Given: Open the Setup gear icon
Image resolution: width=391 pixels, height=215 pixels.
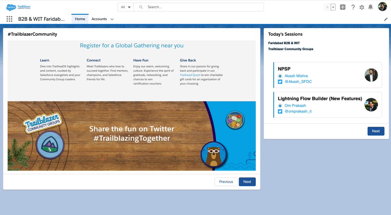Looking at the screenshot, I should pos(362,7).
